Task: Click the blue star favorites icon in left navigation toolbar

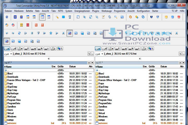Action: coord(51,33)
